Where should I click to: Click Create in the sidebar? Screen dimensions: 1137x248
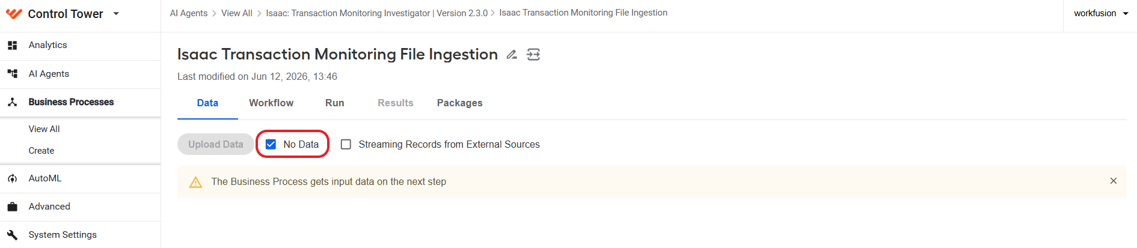pos(41,151)
